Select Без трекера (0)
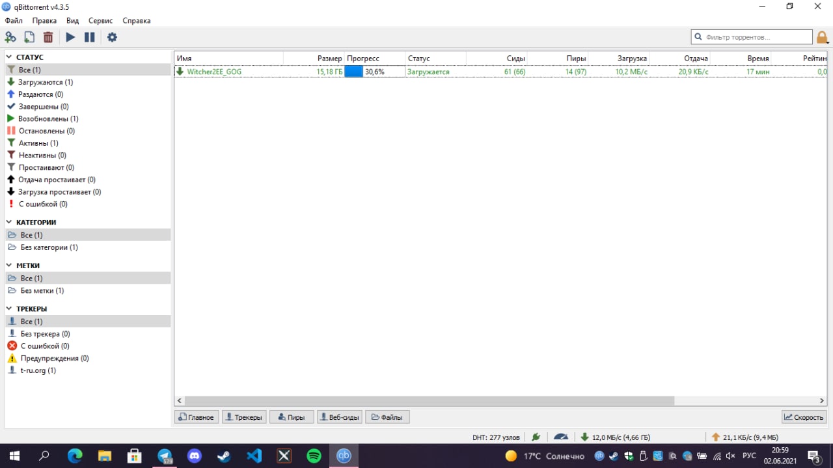 click(88, 334)
